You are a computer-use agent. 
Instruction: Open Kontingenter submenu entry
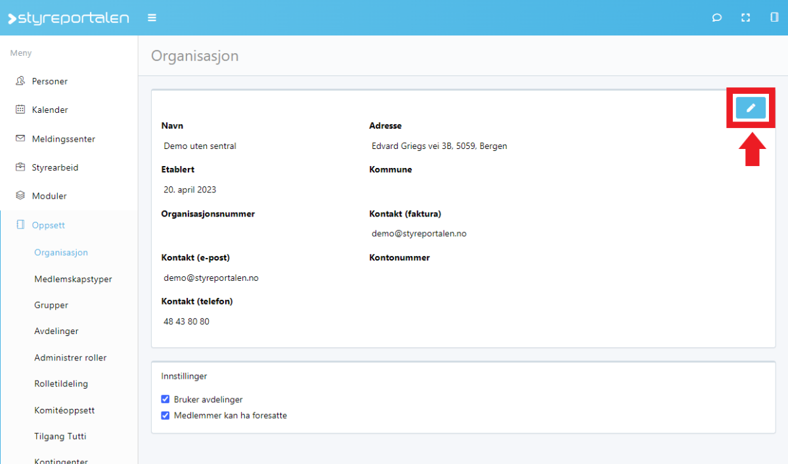(x=61, y=461)
